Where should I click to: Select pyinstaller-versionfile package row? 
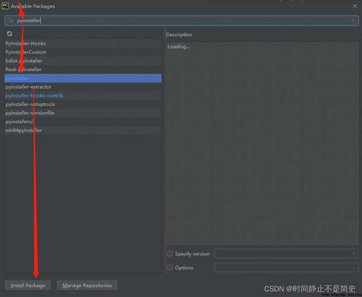pos(83,113)
